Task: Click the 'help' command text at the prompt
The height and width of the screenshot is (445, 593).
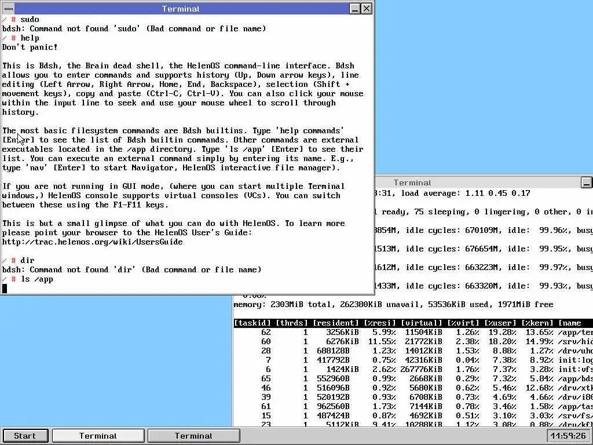Action: pyautogui.click(x=30, y=38)
